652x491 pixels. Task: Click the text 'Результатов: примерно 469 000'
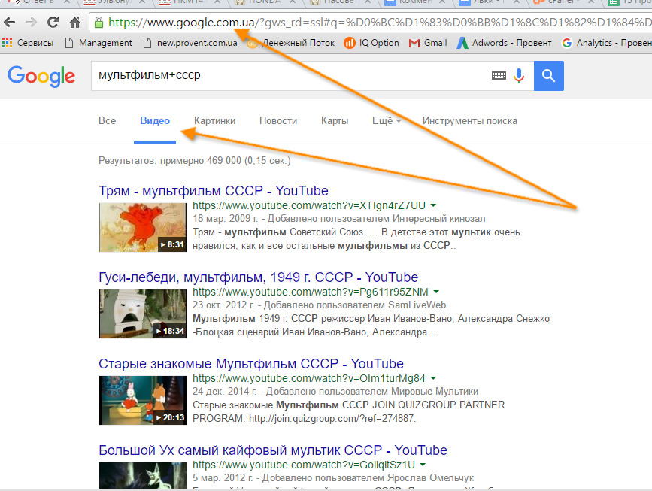(170, 160)
